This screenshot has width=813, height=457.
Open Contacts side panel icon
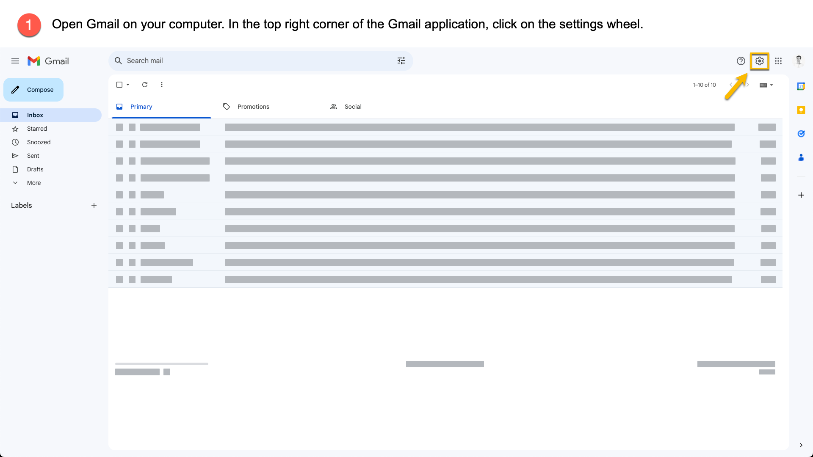pyautogui.click(x=801, y=157)
